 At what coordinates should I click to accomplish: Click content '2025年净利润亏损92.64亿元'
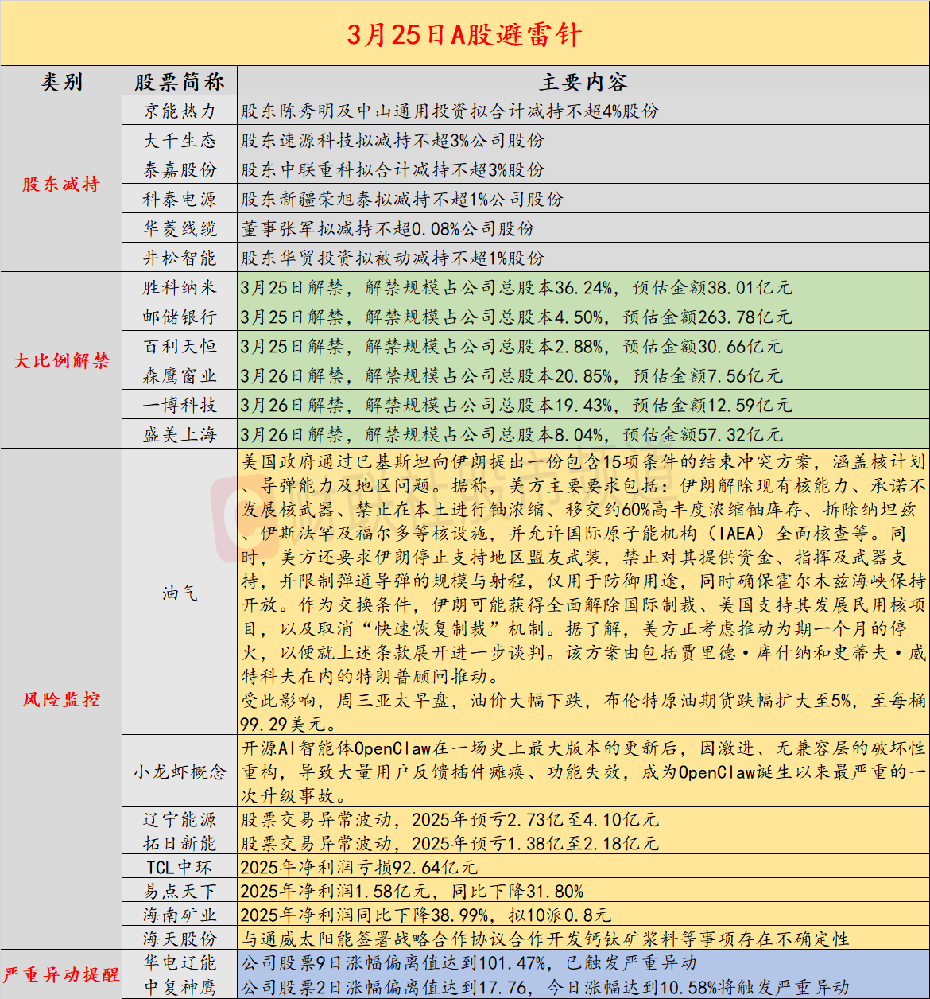(x=358, y=868)
